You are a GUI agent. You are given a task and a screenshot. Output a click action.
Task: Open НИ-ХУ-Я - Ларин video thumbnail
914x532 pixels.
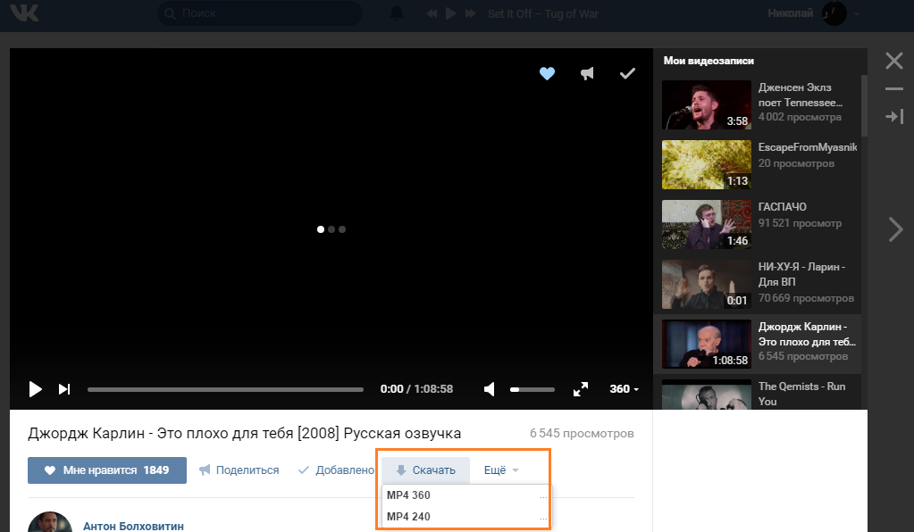click(x=707, y=284)
